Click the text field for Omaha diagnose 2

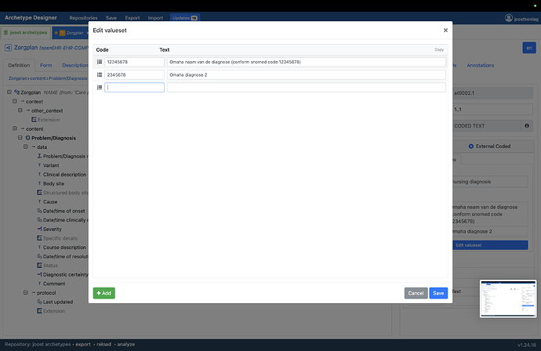tap(306, 75)
